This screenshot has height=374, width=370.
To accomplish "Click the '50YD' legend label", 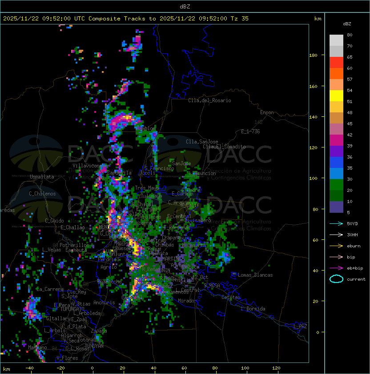I will coord(352,224).
